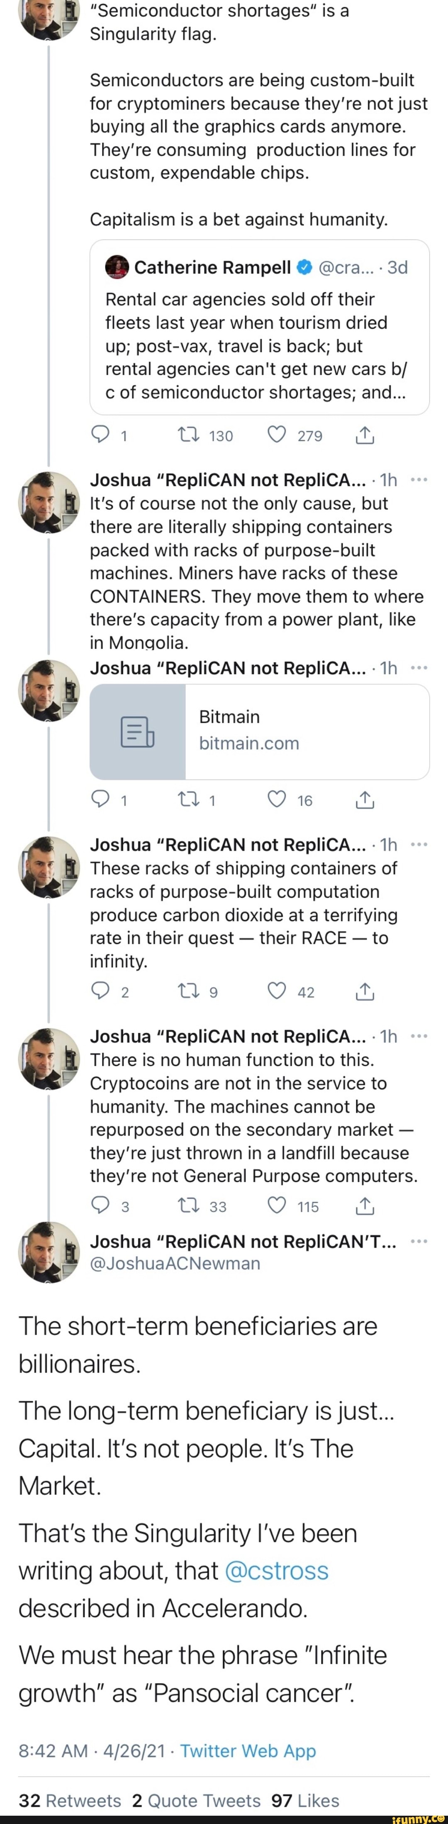Viewport: 448px width, 1824px height.
Task: Retweet the tweet with 33 retweets
Action: tap(190, 1206)
